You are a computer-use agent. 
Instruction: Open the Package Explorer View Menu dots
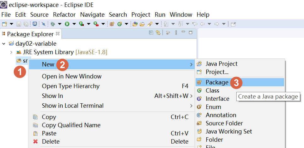[x=176, y=33]
